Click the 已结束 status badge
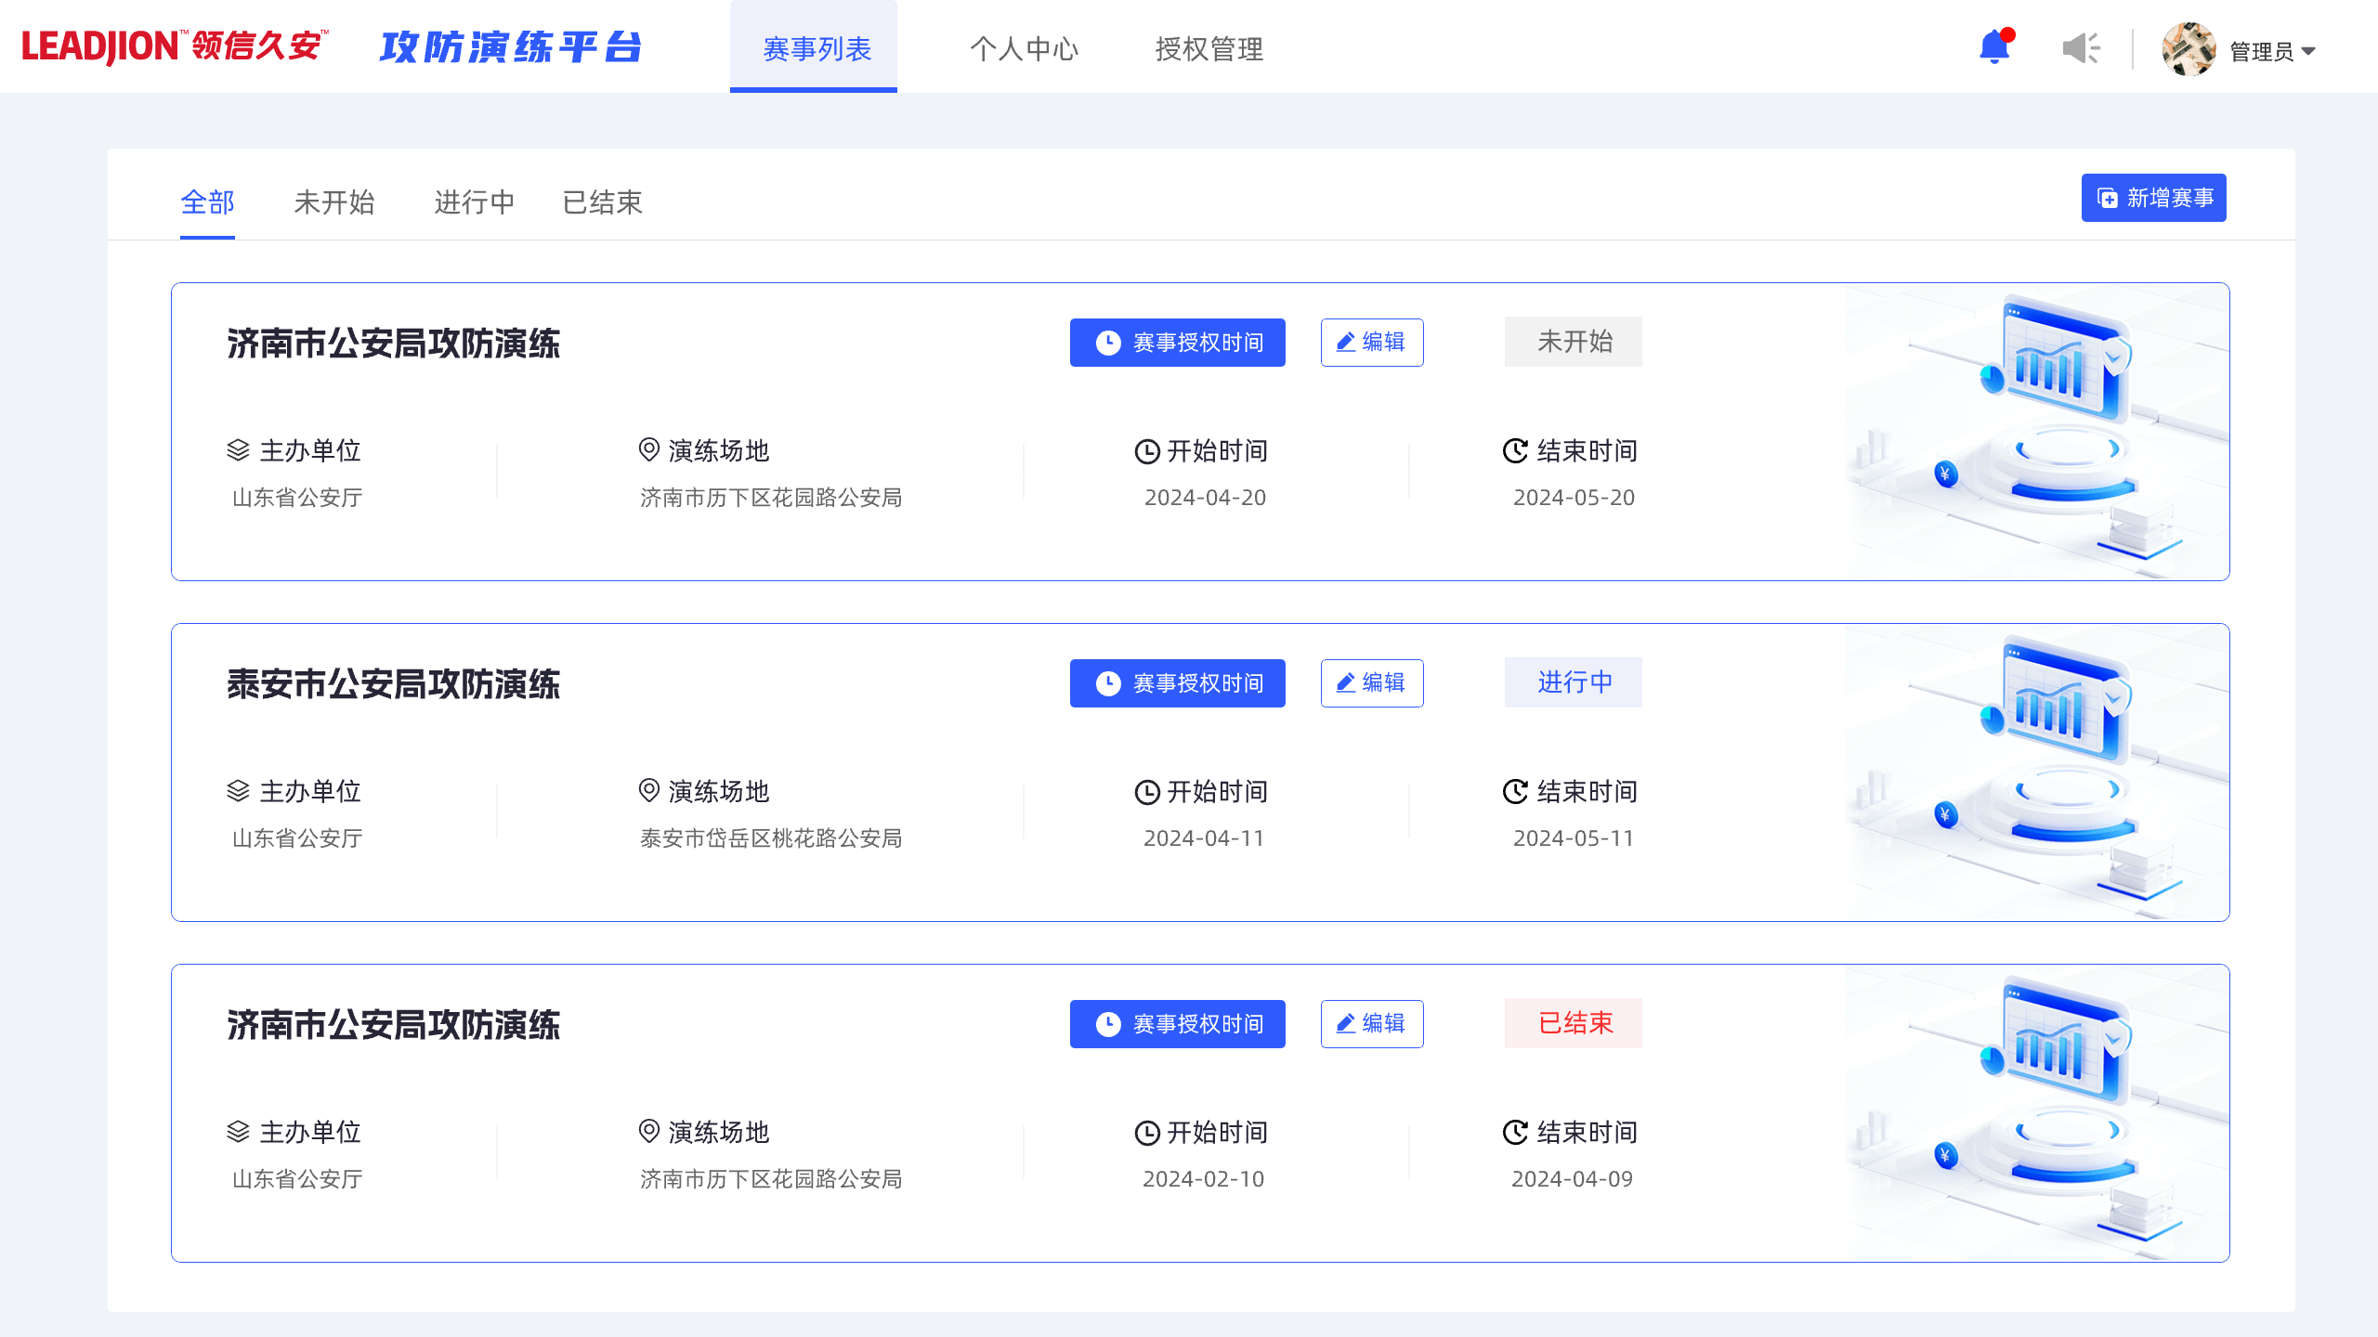Image resolution: width=2378 pixels, height=1337 pixels. (x=1574, y=1023)
